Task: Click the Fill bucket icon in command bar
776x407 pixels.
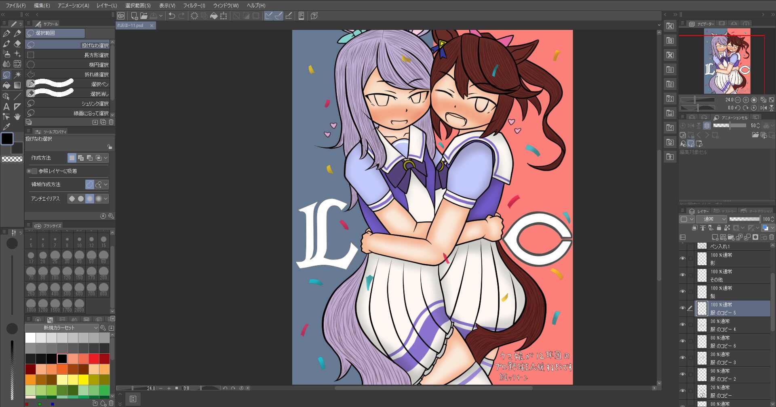Action: tap(214, 16)
